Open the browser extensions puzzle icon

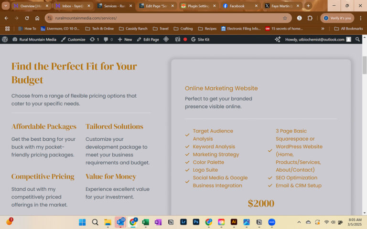[310, 18]
